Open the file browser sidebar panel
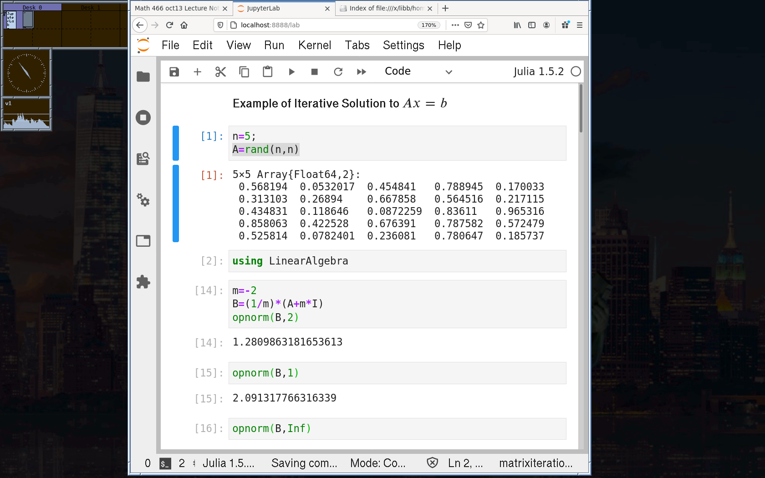The width and height of the screenshot is (765, 478). click(x=143, y=76)
